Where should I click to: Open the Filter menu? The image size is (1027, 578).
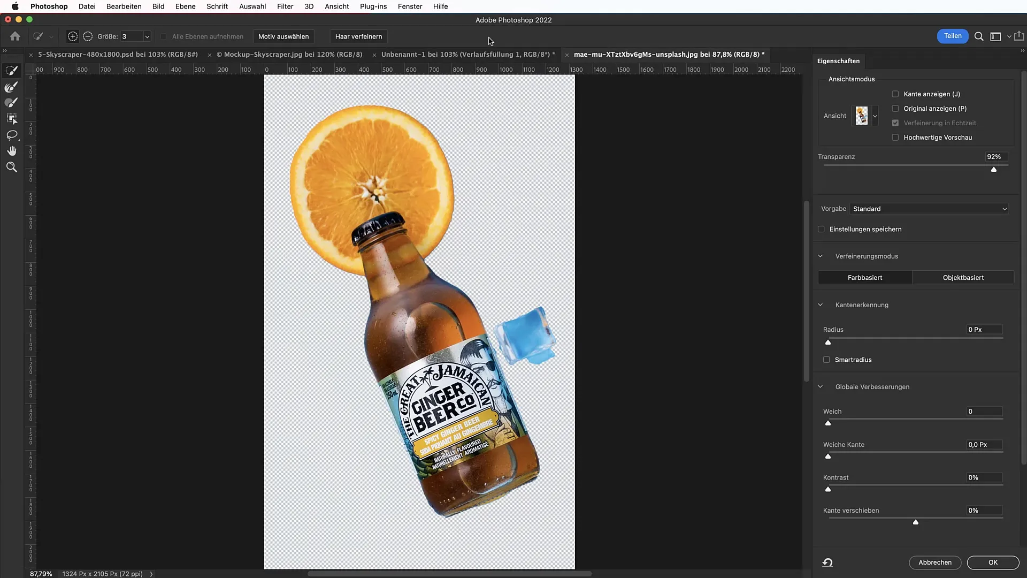[x=285, y=6]
